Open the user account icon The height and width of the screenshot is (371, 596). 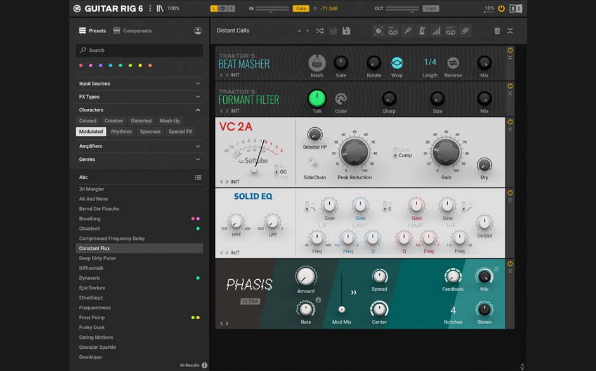pyautogui.click(x=198, y=31)
